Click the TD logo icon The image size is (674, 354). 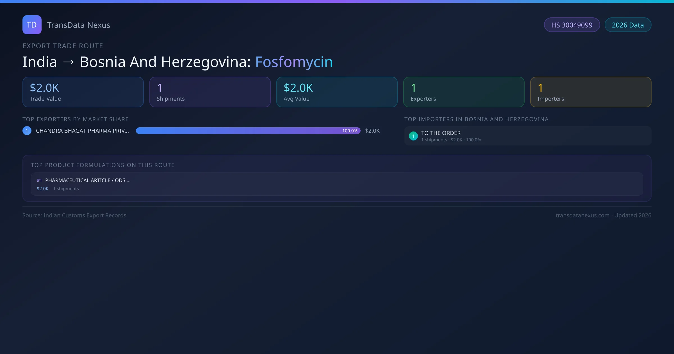pos(32,25)
